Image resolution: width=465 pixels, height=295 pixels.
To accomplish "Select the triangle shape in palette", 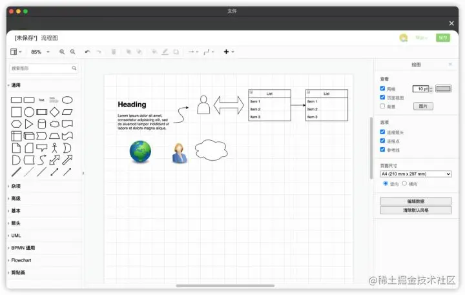I will pos(29,124).
